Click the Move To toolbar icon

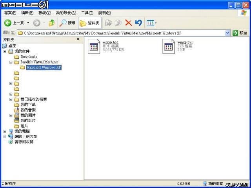(x=108, y=23)
